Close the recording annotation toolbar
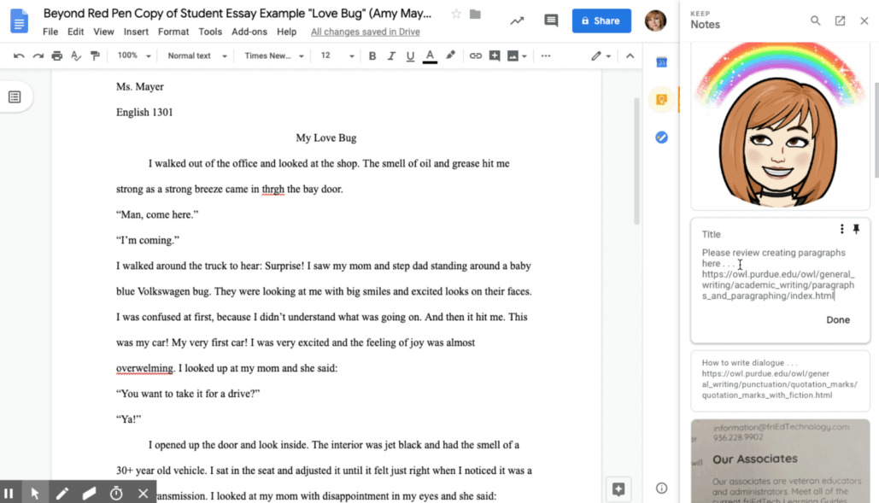 (x=143, y=494)
